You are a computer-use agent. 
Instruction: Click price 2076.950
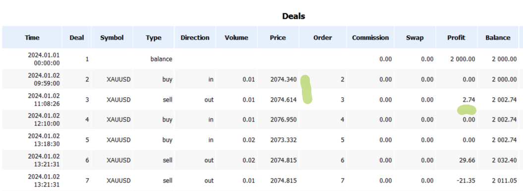pos(284,120)
